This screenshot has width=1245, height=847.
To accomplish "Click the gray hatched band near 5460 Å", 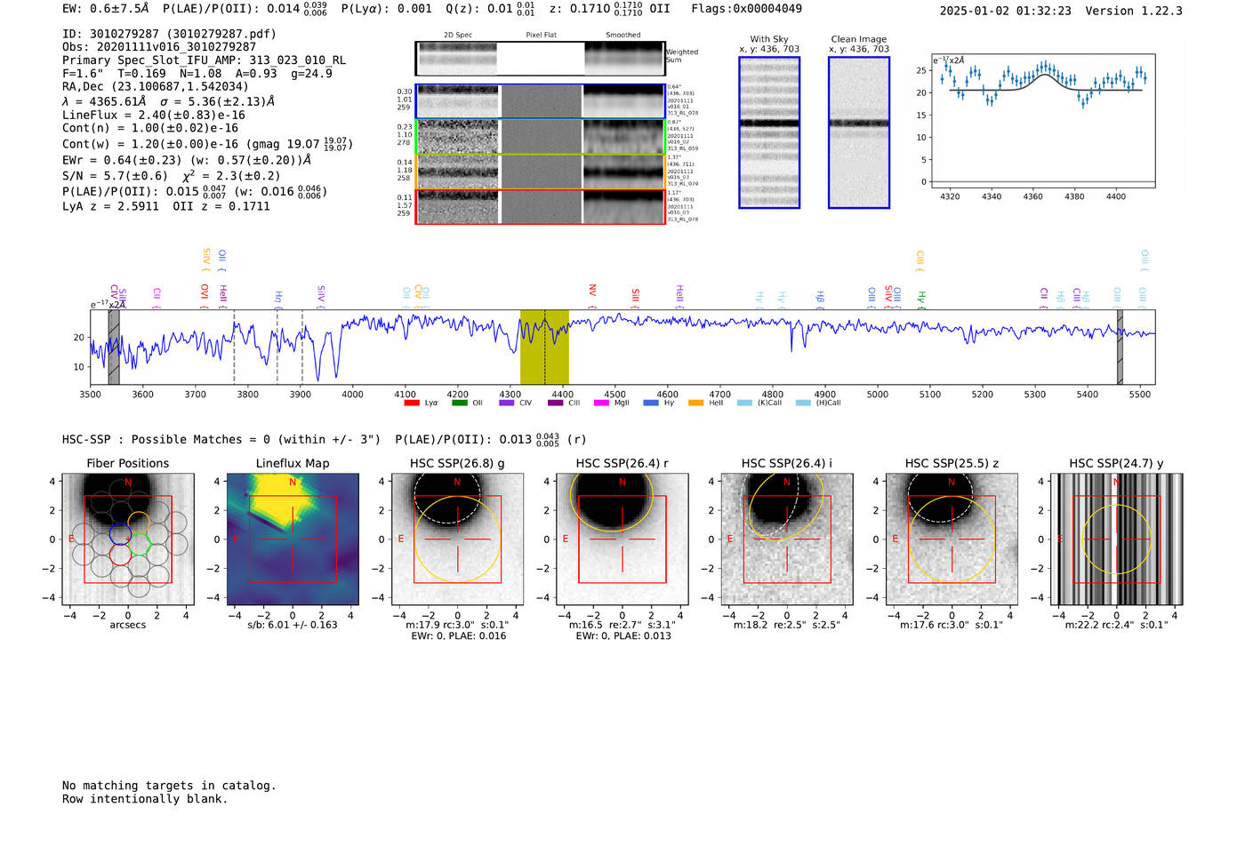I will pyautogui.click(x=1120, y=347).
